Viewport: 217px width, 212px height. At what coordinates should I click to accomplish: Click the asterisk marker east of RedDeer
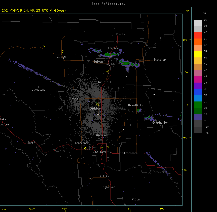[x=126, y=76]
